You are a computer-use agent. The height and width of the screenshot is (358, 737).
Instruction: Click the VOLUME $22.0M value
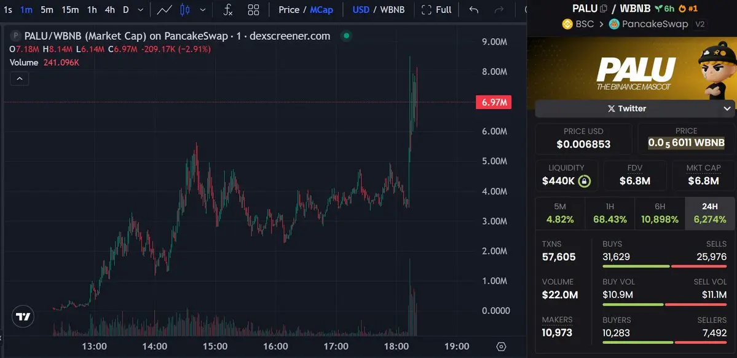click(x=560, y=295)
